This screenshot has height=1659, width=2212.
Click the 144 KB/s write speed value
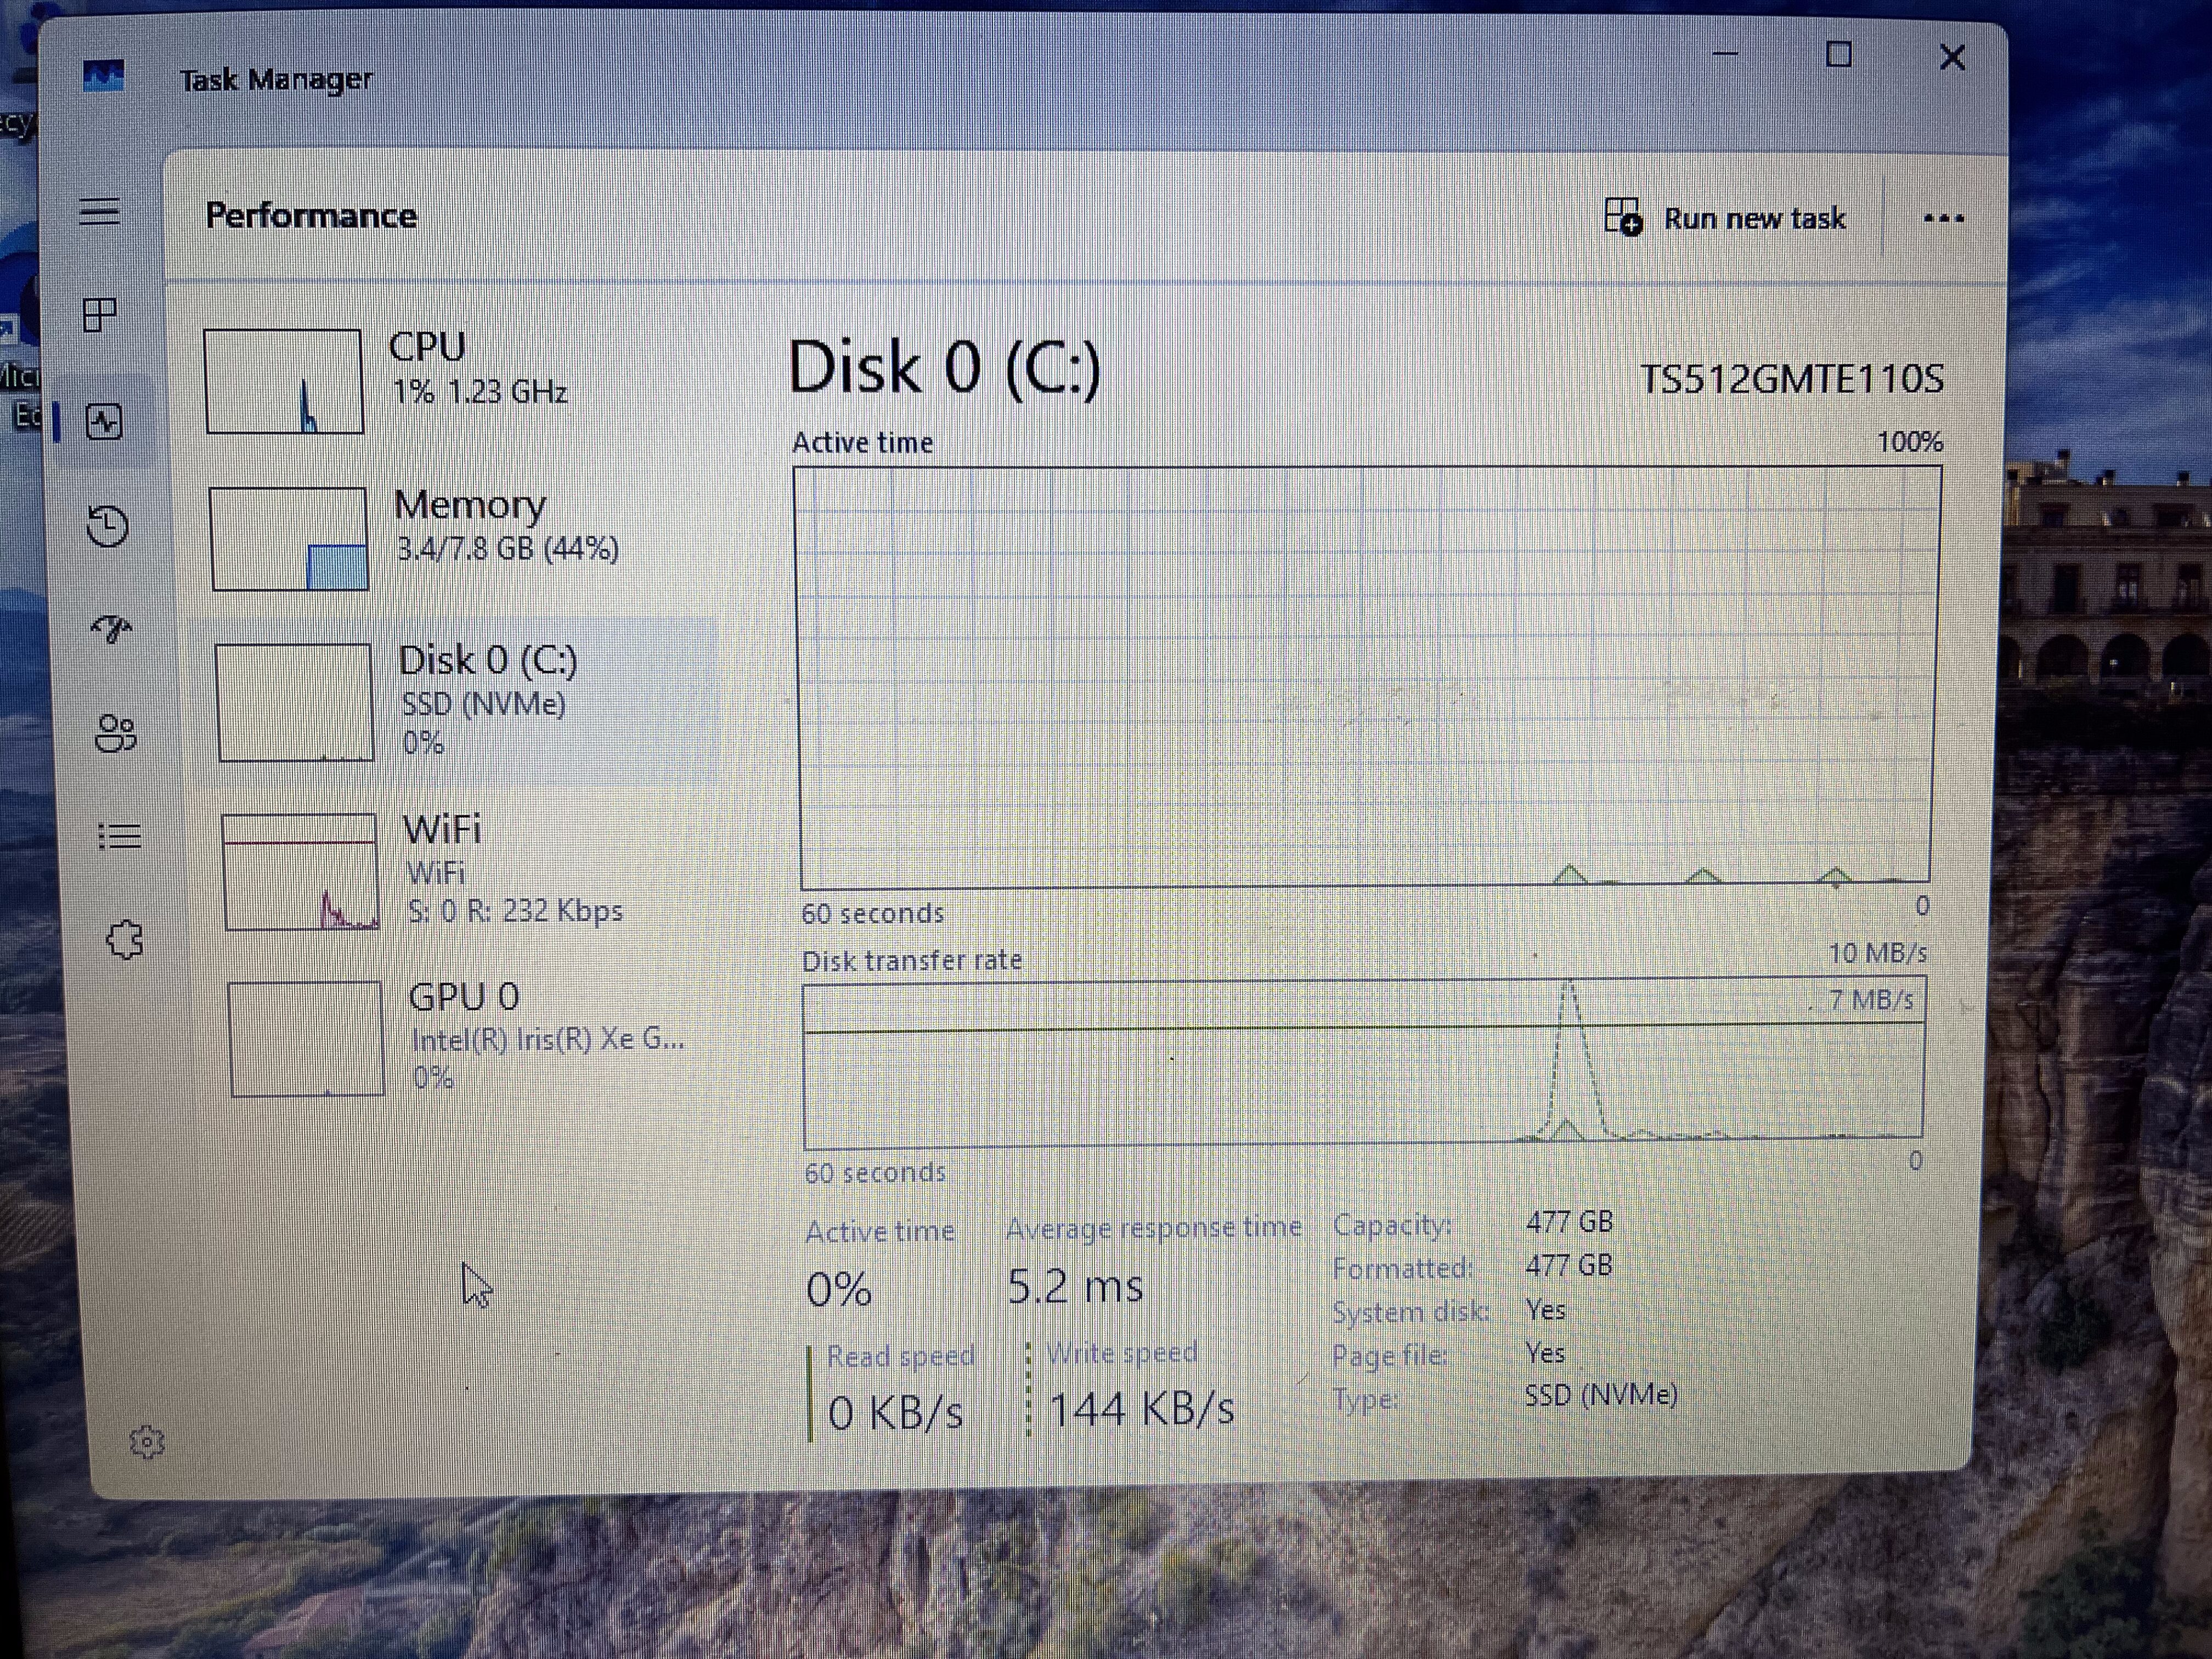1141,1409
